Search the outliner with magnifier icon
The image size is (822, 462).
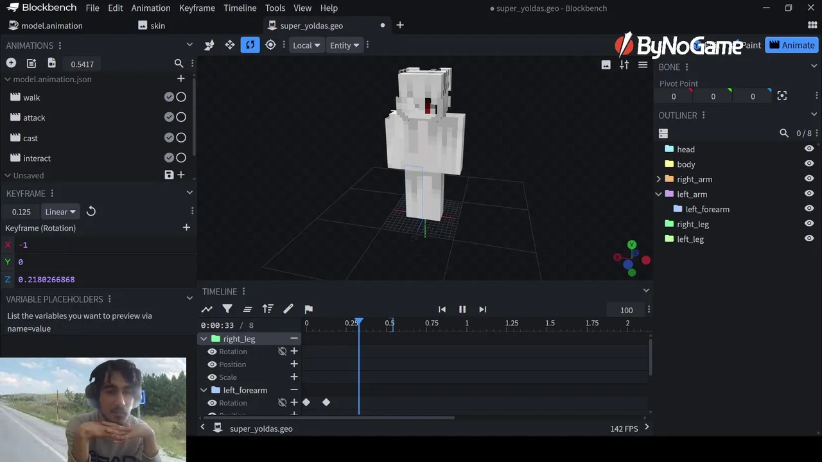pyautogui.click(x=784, y=133)
